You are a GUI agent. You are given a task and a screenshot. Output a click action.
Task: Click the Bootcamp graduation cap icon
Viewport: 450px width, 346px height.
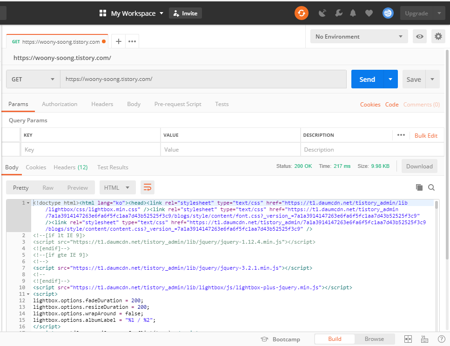click(x=264, y=339)
